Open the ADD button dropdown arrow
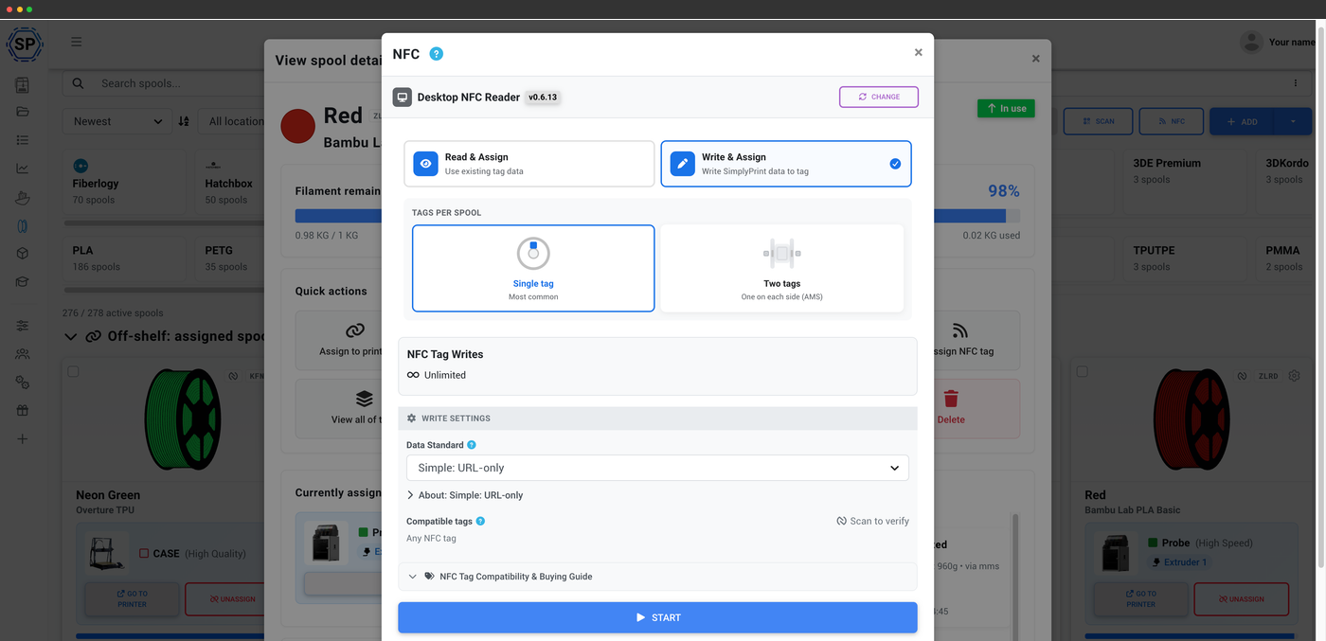 [1292, 121]
